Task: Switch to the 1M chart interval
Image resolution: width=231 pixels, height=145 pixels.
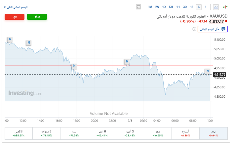Action: click(x=150, y=7)
